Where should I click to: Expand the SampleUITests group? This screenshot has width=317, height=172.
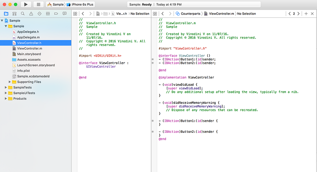[6, 93]
